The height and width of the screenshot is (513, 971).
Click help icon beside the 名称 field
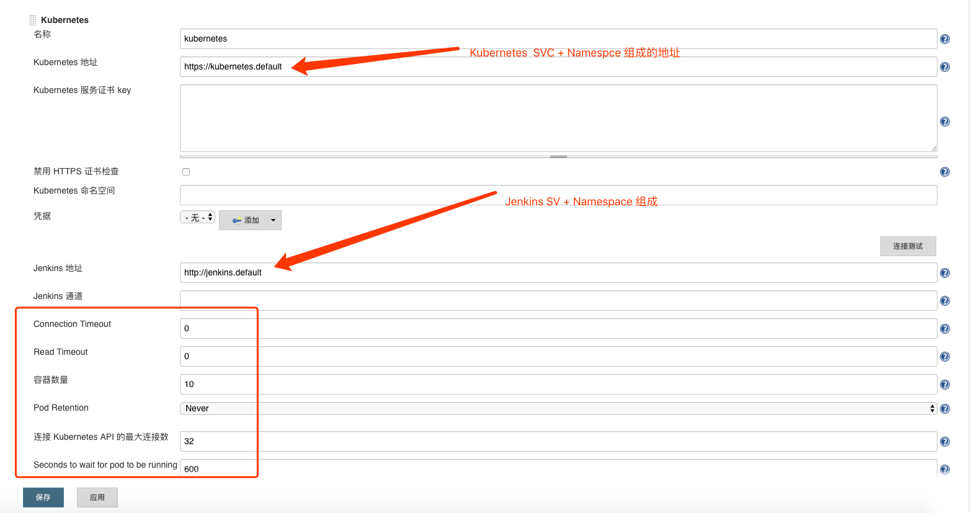click(x=944, y=39)
